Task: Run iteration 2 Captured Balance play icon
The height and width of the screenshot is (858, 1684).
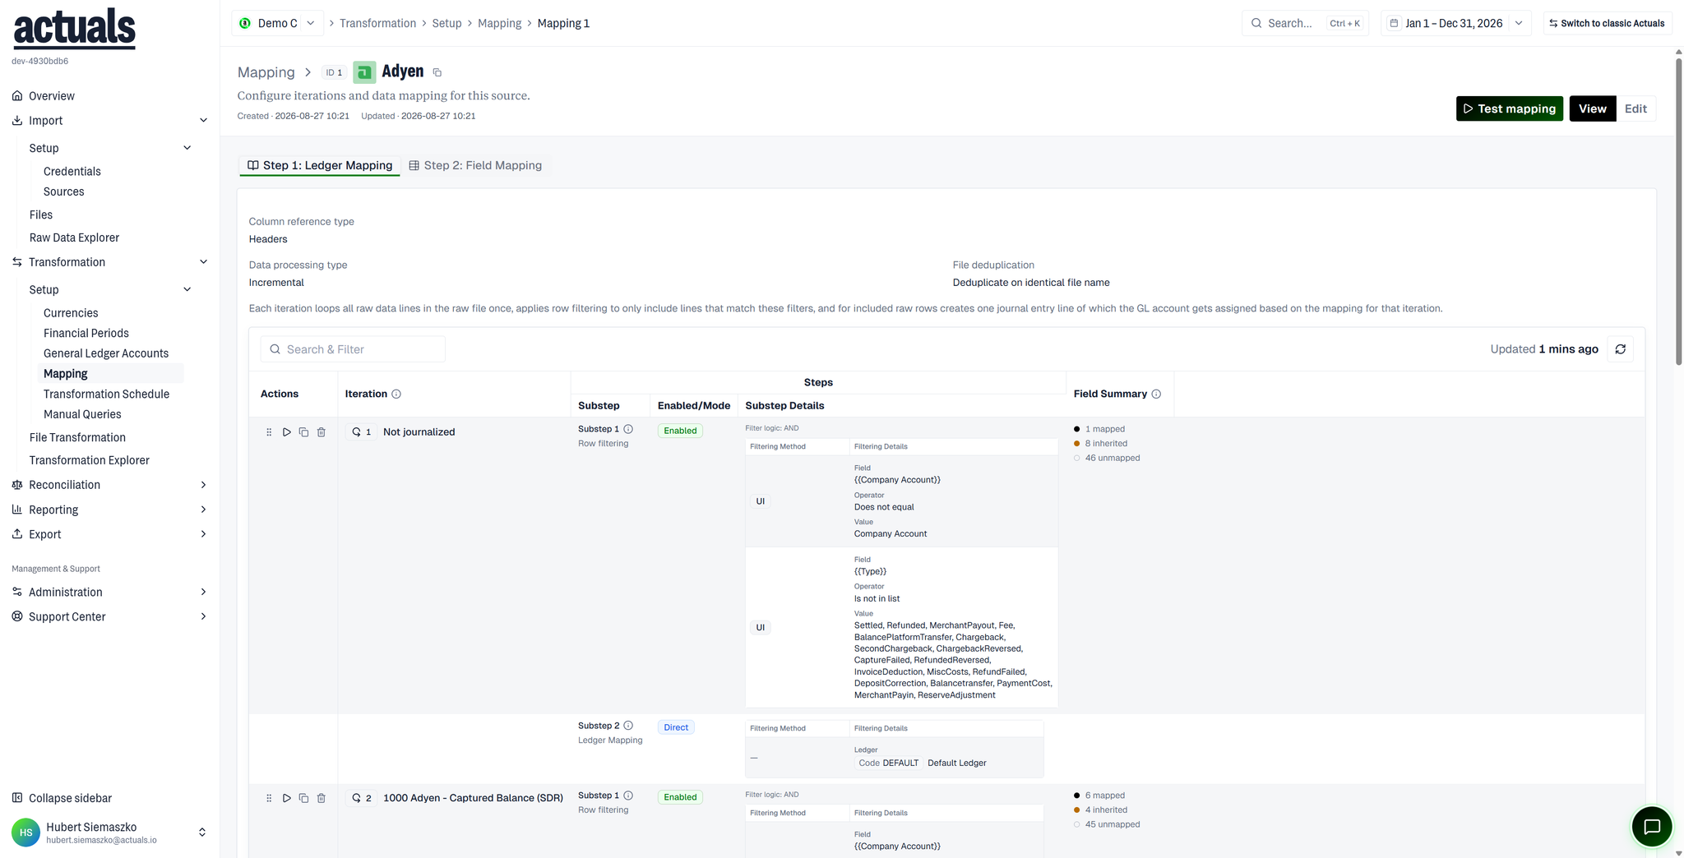Action: pos(286,798)
